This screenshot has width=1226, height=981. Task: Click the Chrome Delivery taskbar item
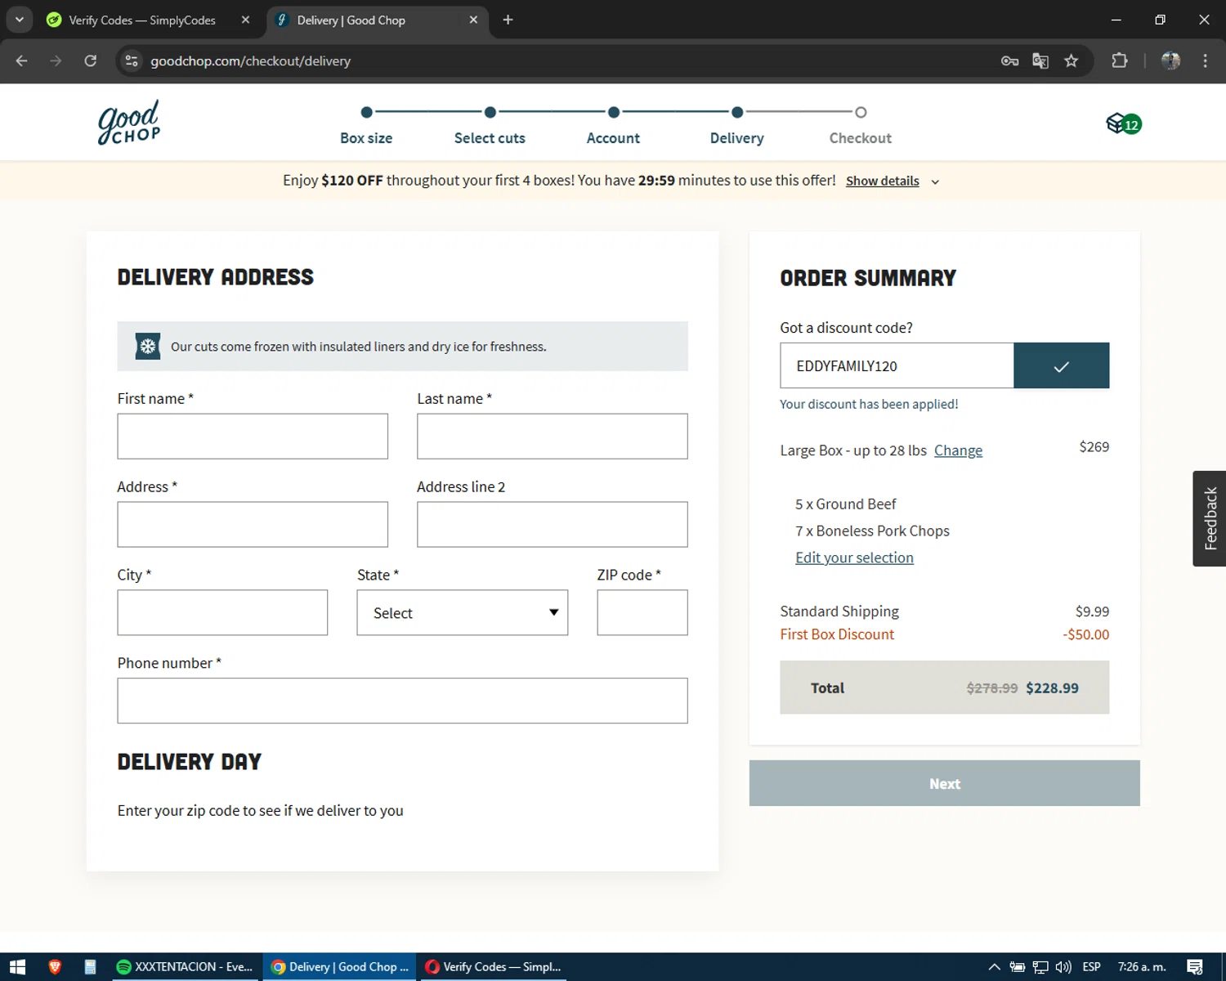pos(340,967)
